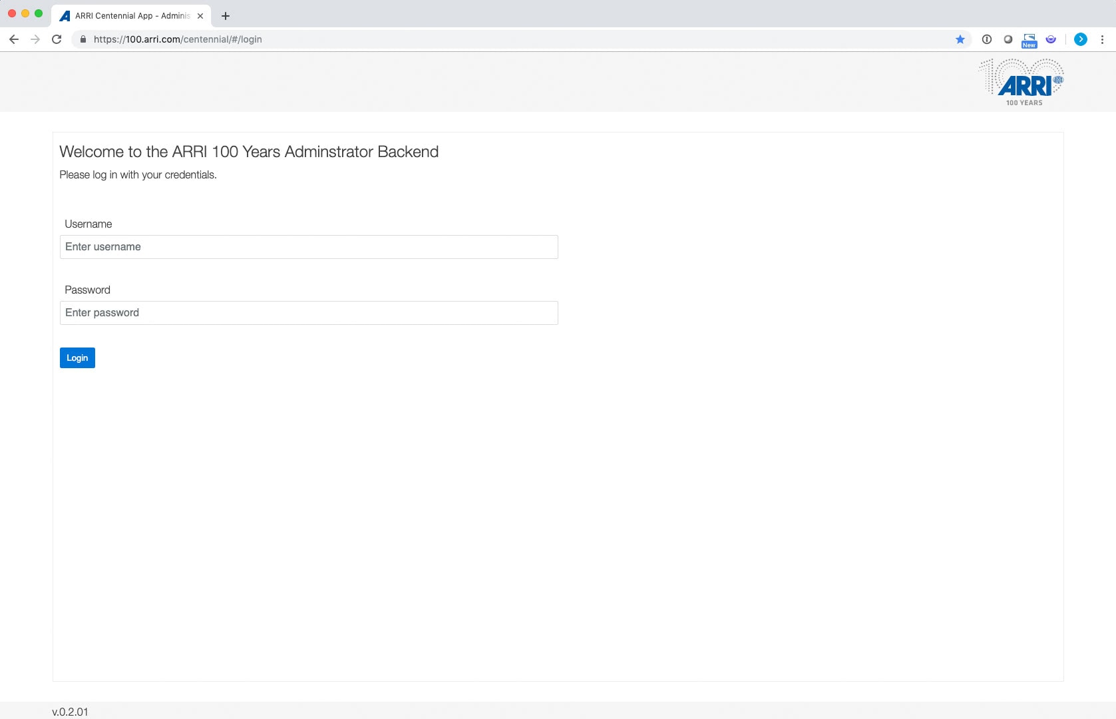Click the welcome heading text
Image resolution: width=1116 pixels, height=719 pixels.
249,152
